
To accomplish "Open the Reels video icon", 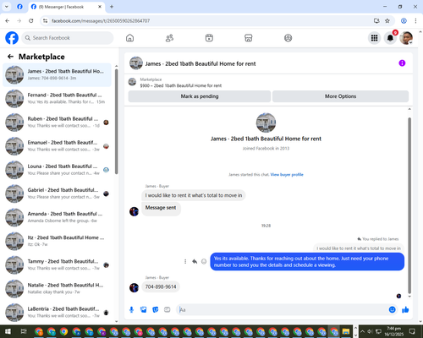I will (209, 38).
